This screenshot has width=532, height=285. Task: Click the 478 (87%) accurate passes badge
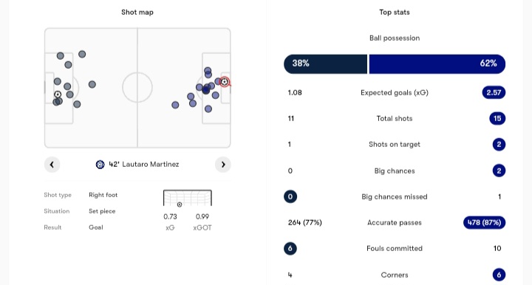click(x=485, y=223)
